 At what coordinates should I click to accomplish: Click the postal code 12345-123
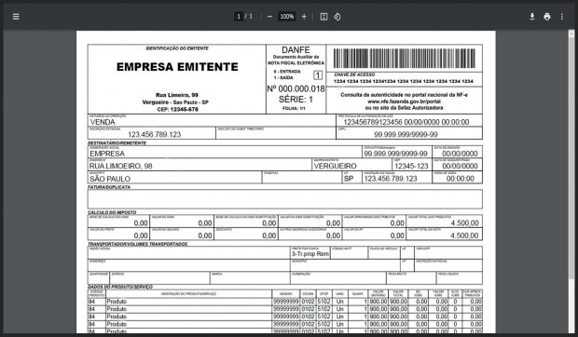click(411, 166)
